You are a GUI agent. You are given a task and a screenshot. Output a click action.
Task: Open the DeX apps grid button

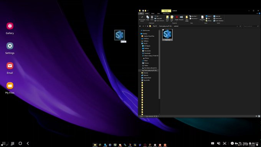click(4, 143)
